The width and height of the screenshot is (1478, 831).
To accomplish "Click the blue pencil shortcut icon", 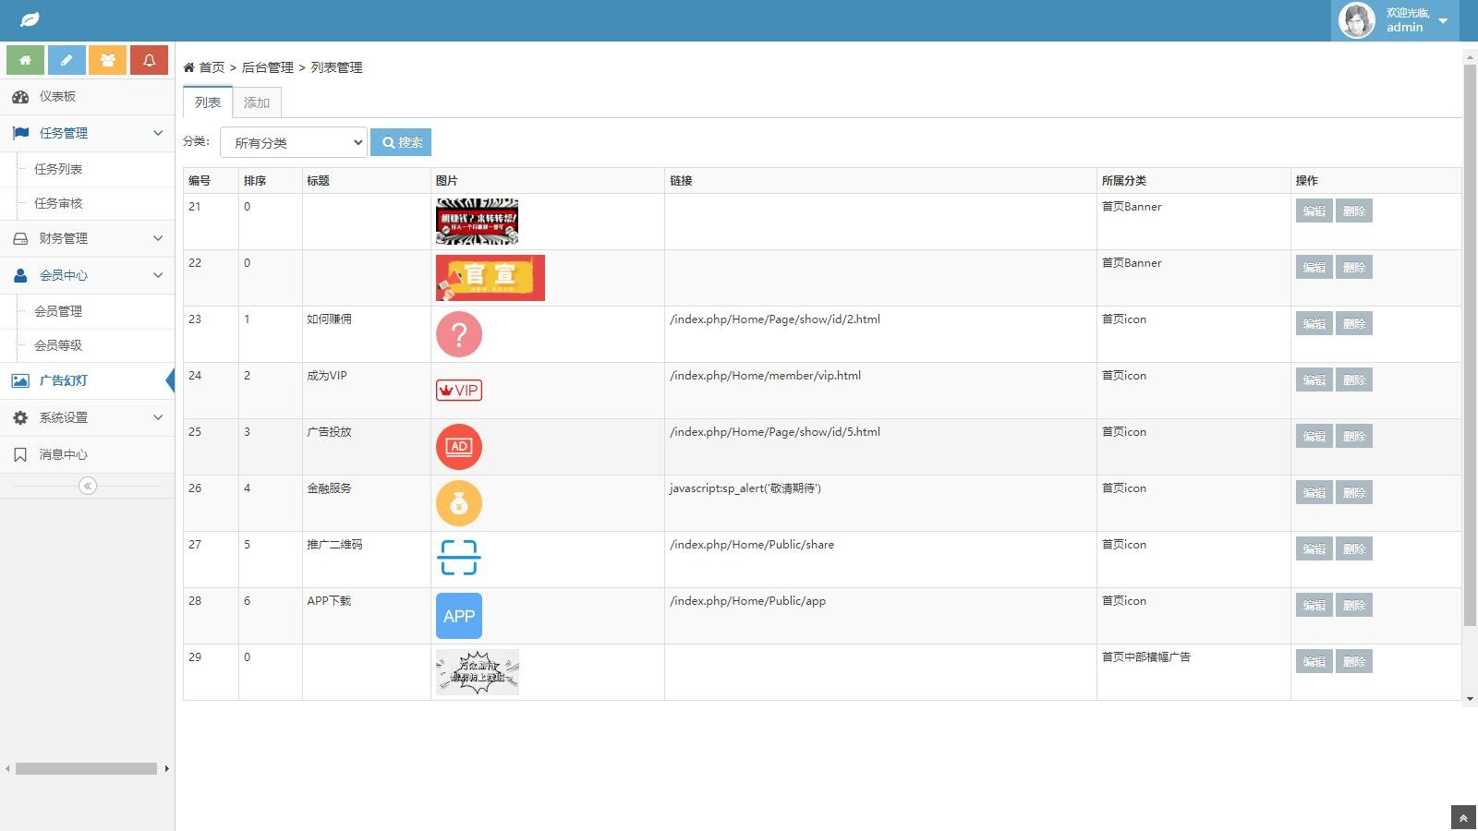I will [x=67, y=60].
